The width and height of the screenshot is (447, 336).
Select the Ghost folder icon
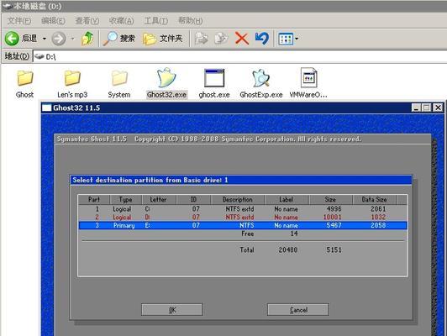pos(25,78)
